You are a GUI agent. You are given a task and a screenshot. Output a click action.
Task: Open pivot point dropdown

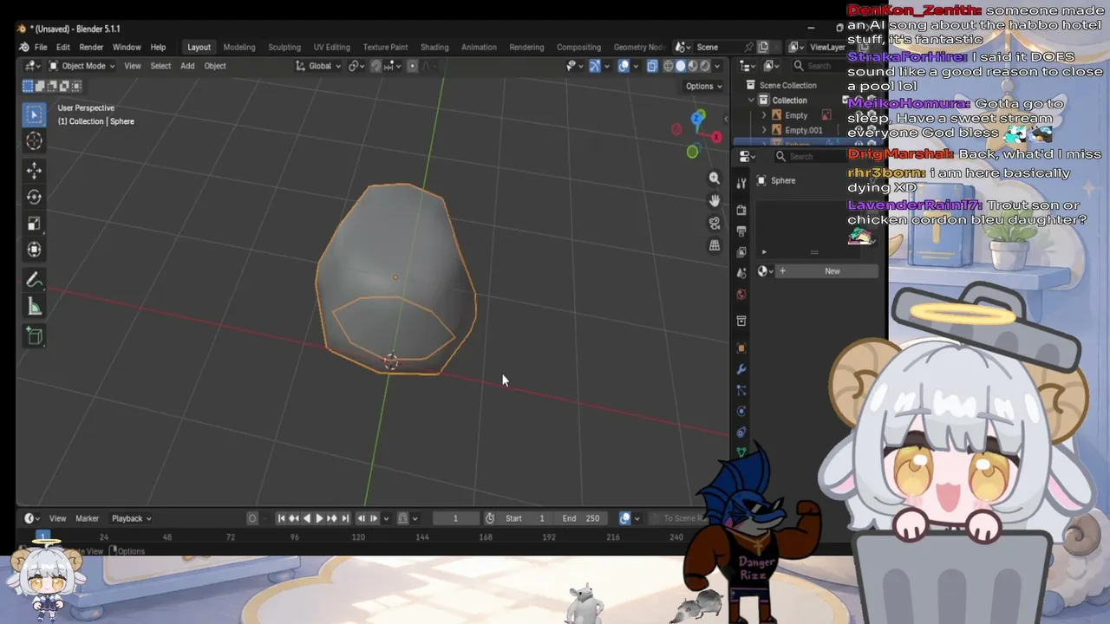(x=356, y=66)
